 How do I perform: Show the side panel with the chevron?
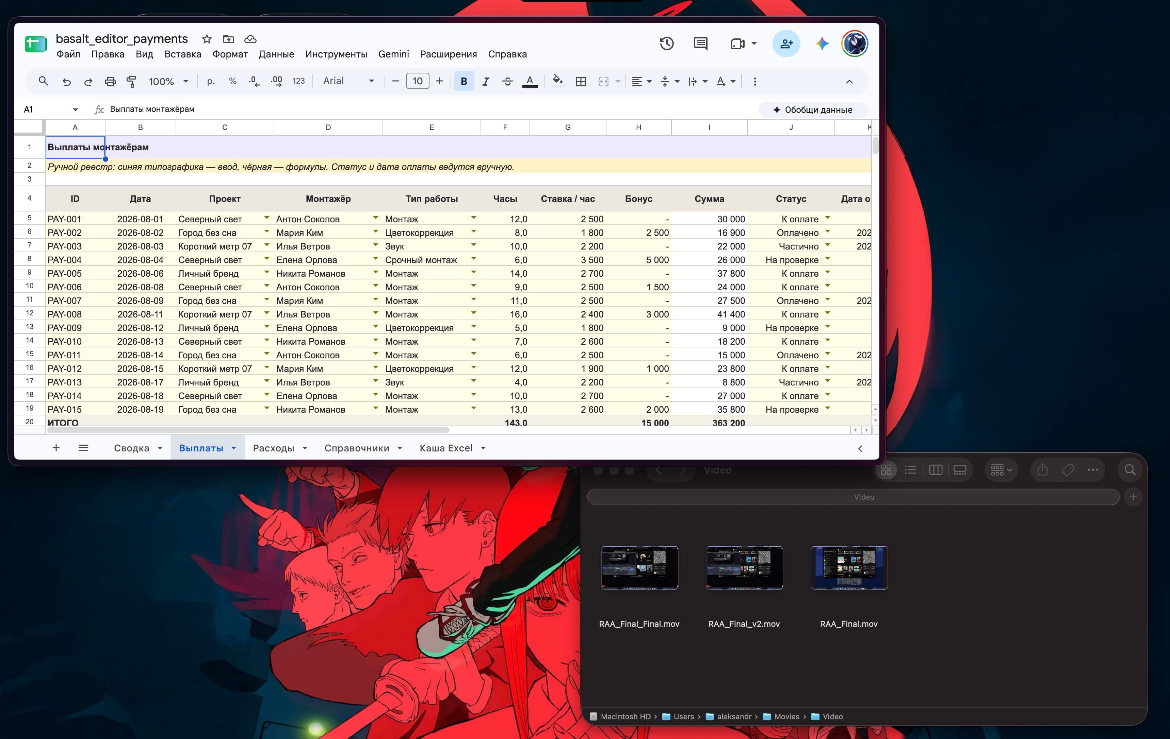[x=860, y=449]
